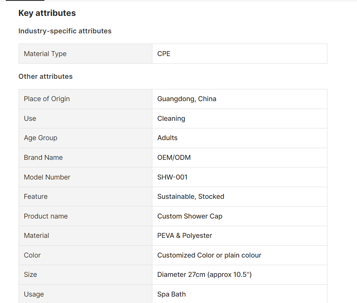Click the Key attributes heading

(x=47, y=13)
